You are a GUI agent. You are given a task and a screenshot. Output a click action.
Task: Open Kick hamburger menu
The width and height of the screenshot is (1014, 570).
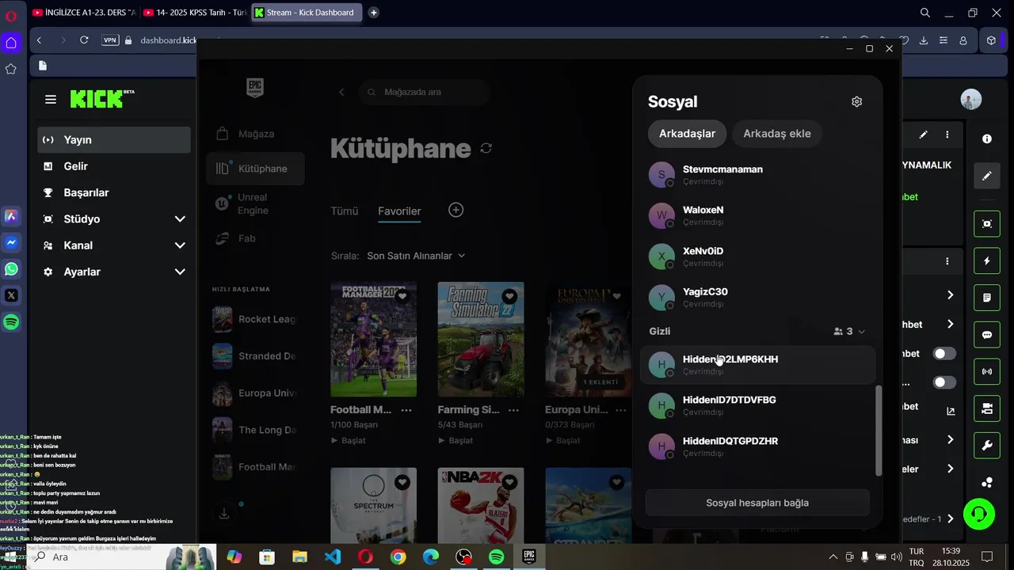pos(51,100)
